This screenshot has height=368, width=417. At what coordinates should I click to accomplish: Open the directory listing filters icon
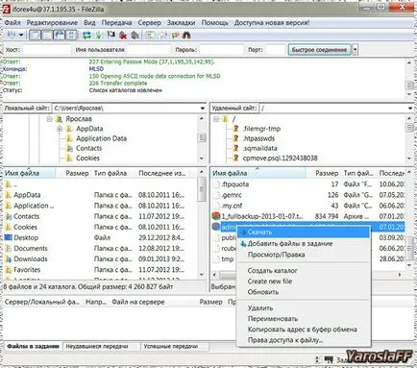point(150,35)
